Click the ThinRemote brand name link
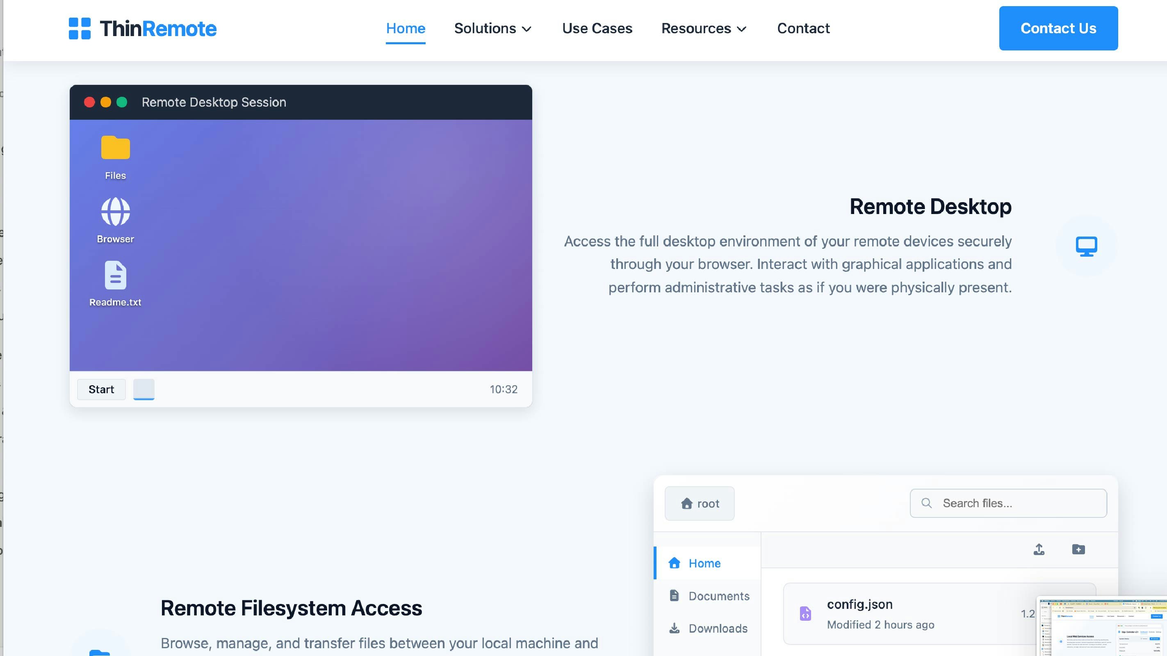The image size is (1167, 656). [158, 29]
